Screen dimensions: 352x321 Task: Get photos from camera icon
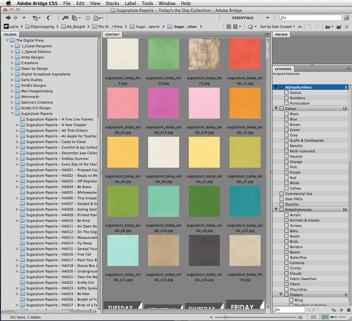[x=65, y=18]
